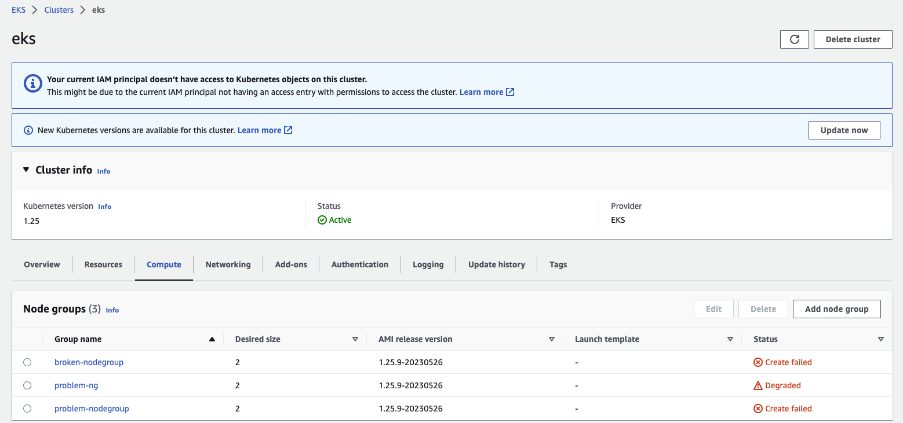Open the Launch template column filter icon
903x423 pixels.
tap(730, 339)
